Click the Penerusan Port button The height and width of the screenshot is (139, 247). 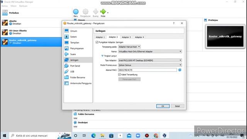[x=129, y=79]
